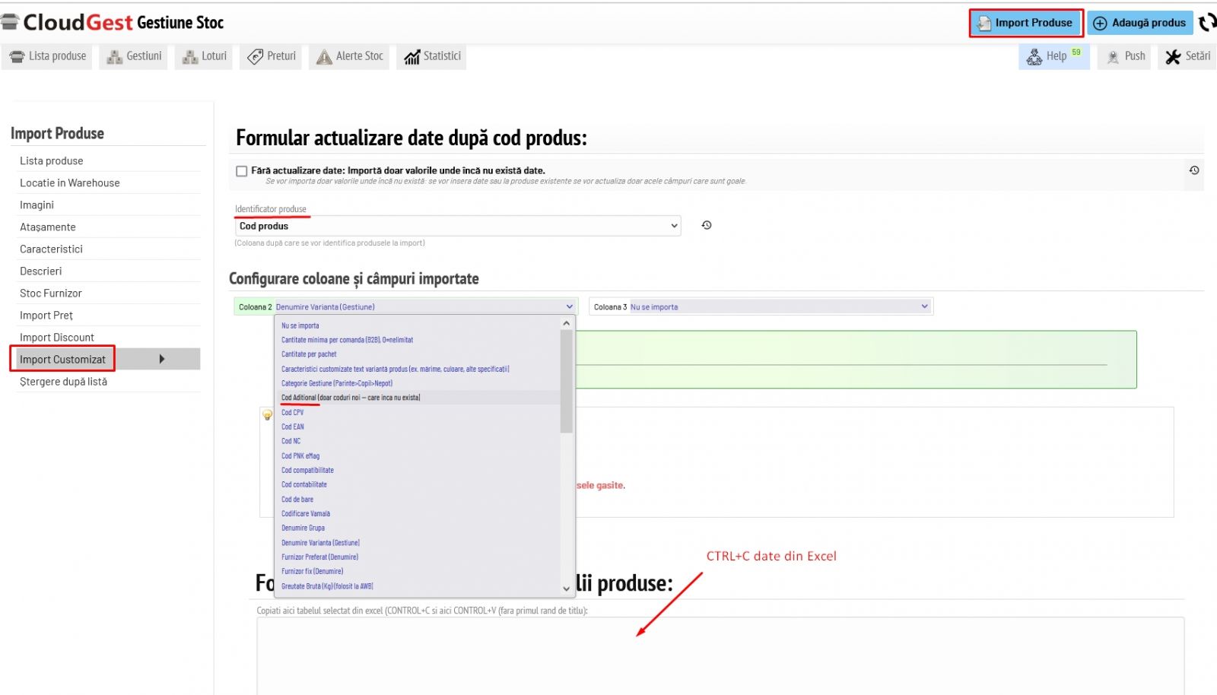
Task: Open Locatie in Warehouse sidebar link
Action: pos(69,182)
